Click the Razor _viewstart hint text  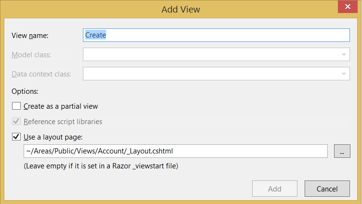tap(101, 166)
